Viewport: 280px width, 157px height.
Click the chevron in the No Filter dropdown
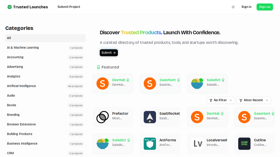click(231, 100)
